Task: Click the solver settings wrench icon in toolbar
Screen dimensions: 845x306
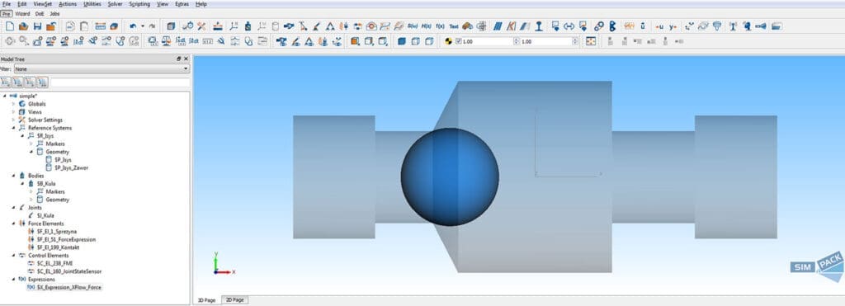Action: click(201, 26)
